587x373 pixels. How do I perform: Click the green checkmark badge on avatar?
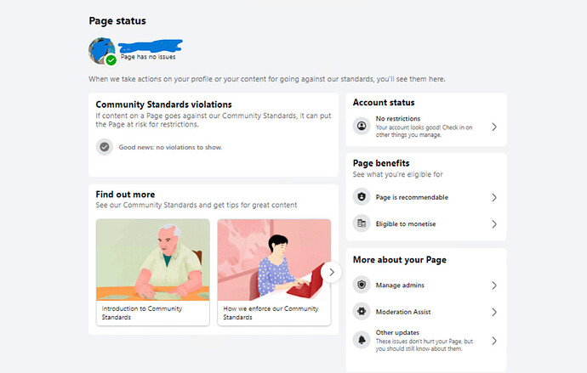tap(111, 60)
